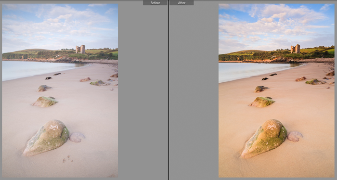Click the After label

tap(181, 3)
